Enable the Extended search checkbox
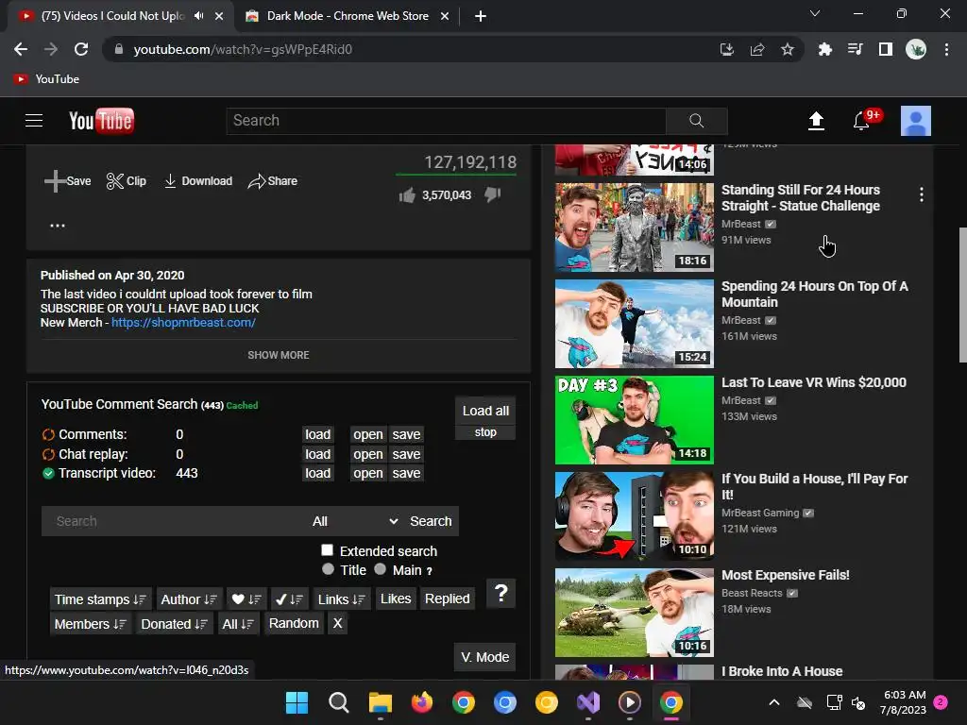 pos(328,550)
